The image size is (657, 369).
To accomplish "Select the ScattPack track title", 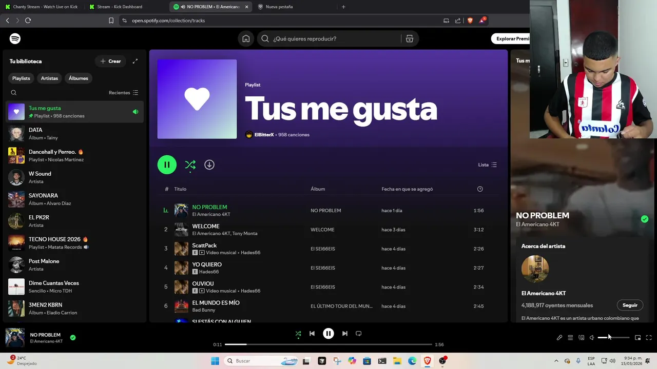I will pyautogui.click(x=204, y=245).
